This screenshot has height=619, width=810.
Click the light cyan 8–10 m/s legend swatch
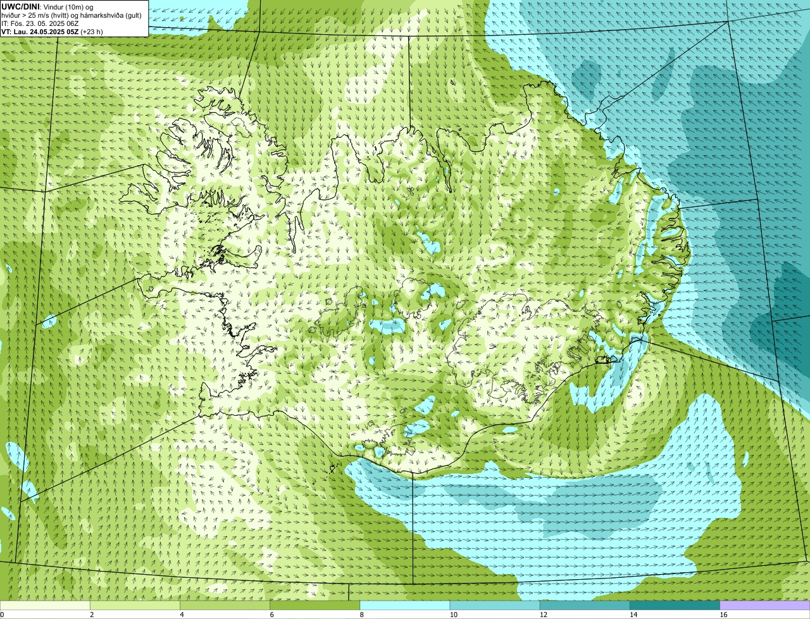pos(405,605)
